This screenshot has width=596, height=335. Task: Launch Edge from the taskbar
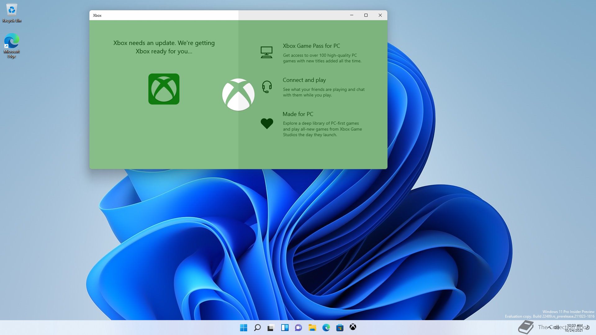(326, 328)
